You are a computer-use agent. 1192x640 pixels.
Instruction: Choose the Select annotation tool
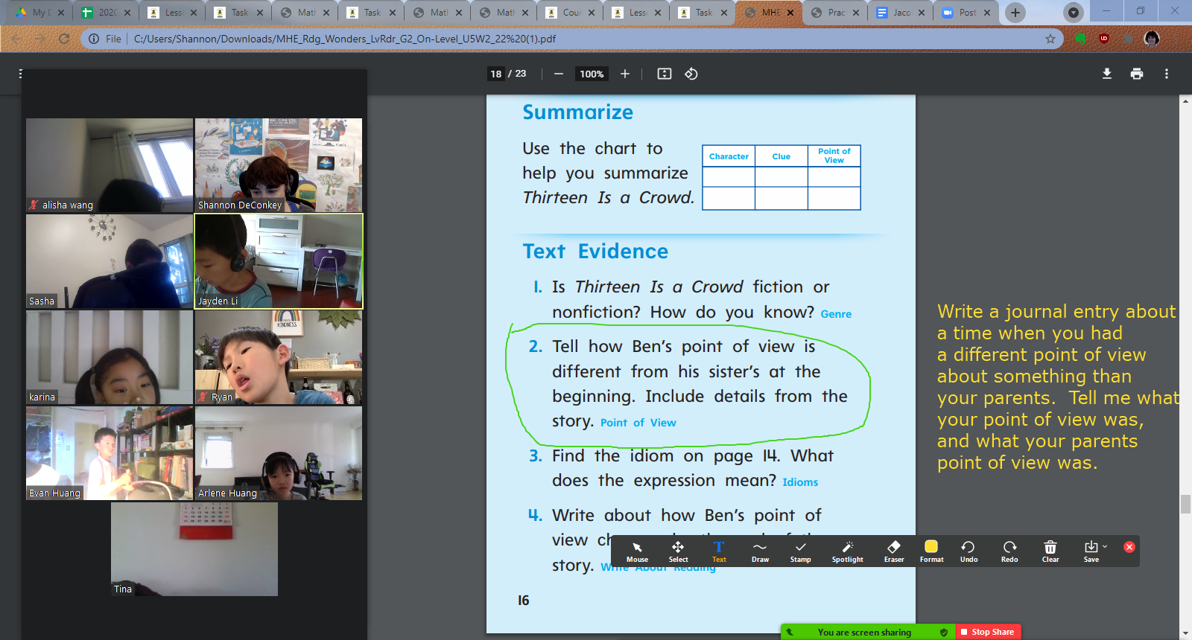click(x=678, y=551)
